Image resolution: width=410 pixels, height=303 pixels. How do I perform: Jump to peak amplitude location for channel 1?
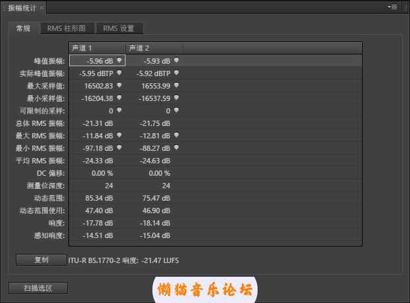119,60
